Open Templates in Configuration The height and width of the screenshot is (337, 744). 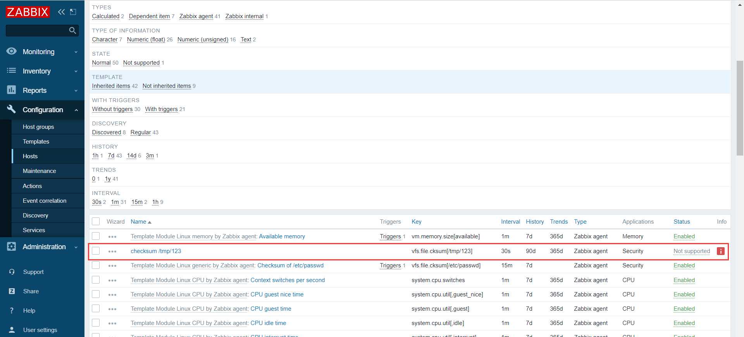(36, 141)
